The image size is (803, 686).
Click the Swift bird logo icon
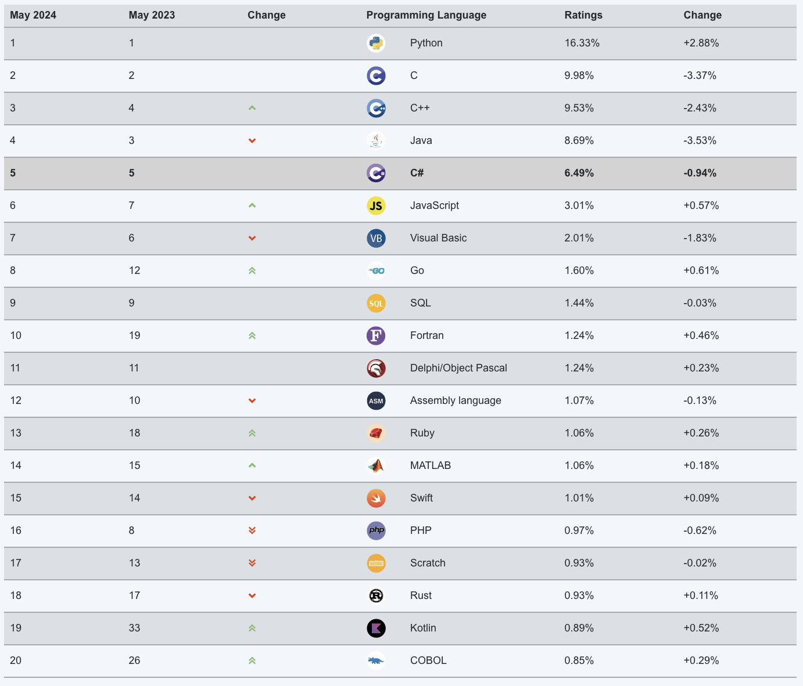[x=376, y=498]
